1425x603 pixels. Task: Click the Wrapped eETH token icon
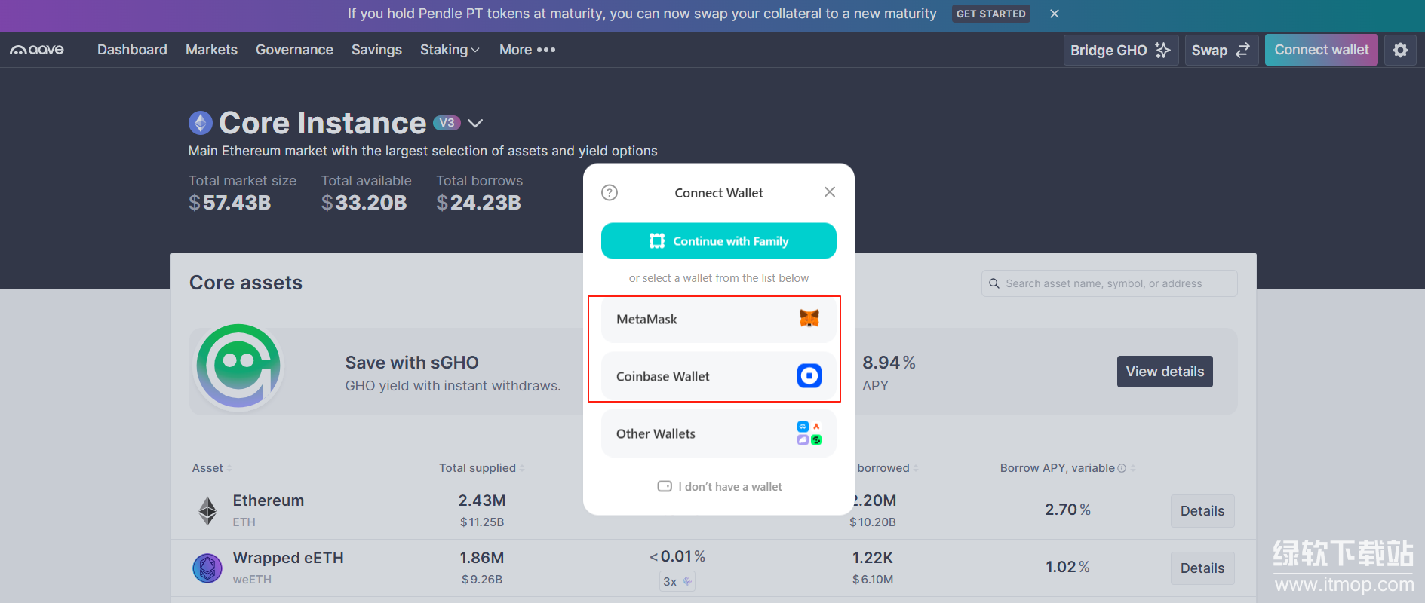(x=207, y=568)
